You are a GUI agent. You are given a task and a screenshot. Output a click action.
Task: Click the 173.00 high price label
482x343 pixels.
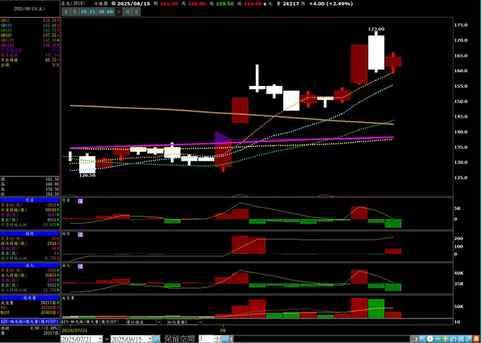[376, 29]
